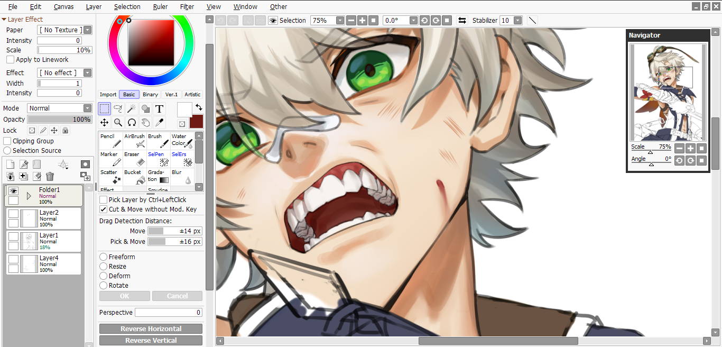Enable Apply to Linework checkbox
Image resolution: width=722 pixels, height=347 pixels.
click(10, 60)
